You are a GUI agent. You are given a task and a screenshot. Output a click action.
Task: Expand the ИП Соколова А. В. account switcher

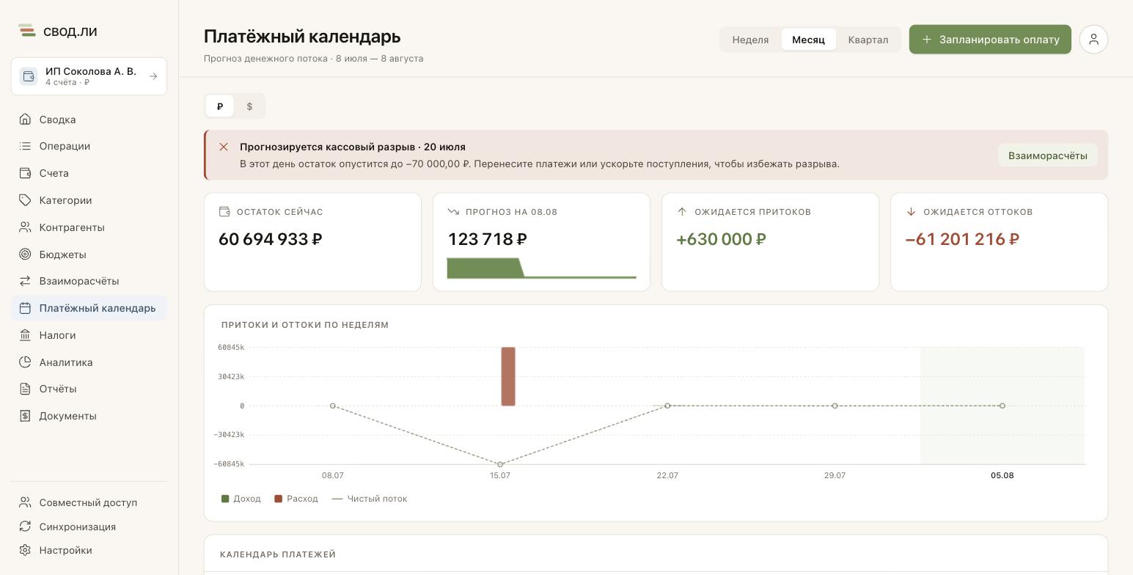point(89,76)
